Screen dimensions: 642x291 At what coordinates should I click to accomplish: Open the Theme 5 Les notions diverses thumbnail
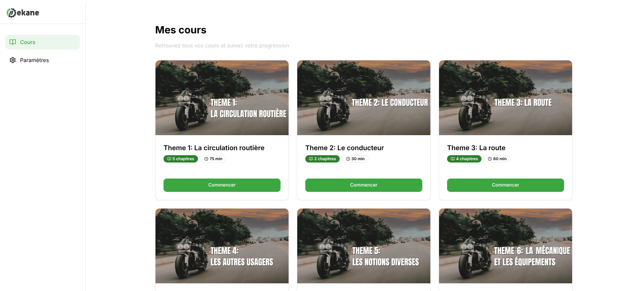pyautogui.click(x=364, y=246)
